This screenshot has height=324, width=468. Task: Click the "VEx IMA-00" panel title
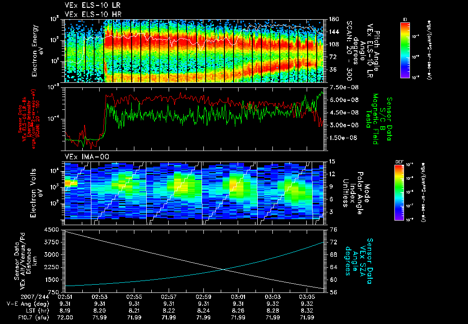coord(87,157)
